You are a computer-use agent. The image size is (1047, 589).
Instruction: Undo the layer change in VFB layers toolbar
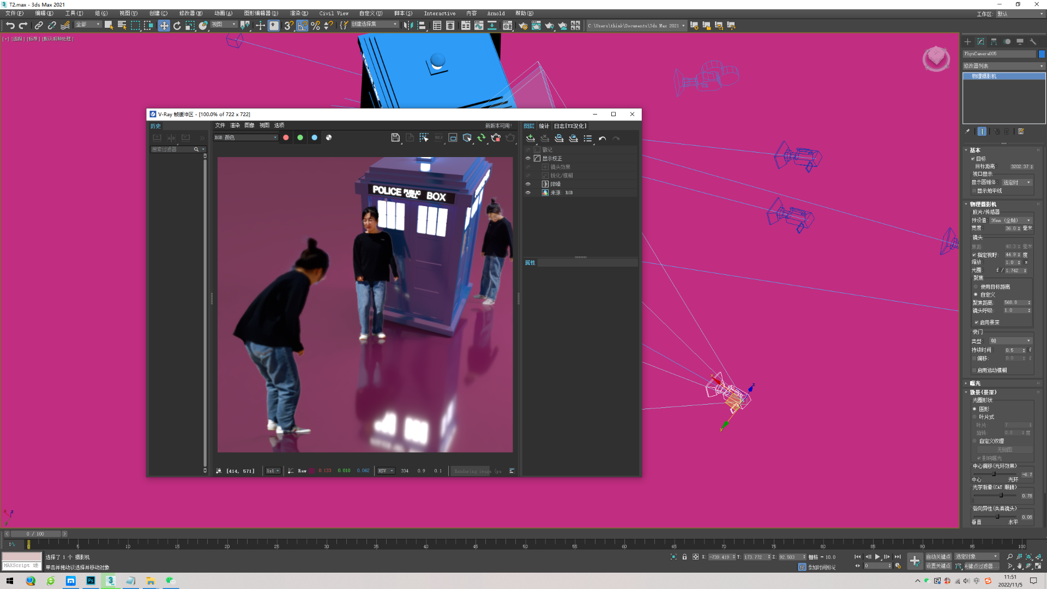pos(602,139)
